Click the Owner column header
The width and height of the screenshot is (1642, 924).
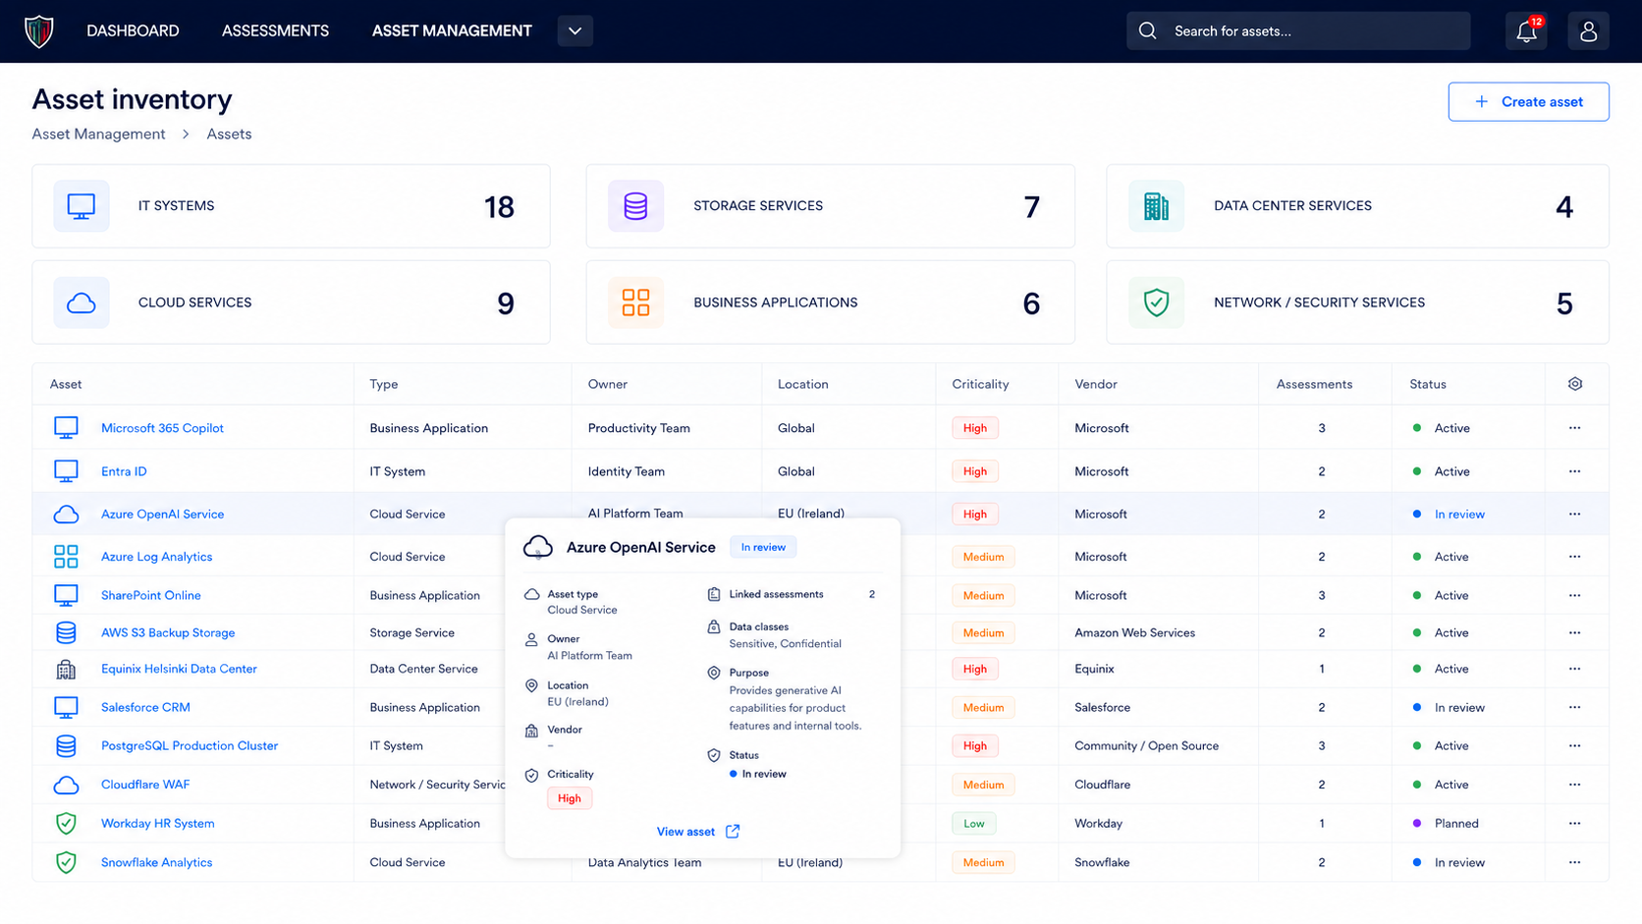click(607, 384)
